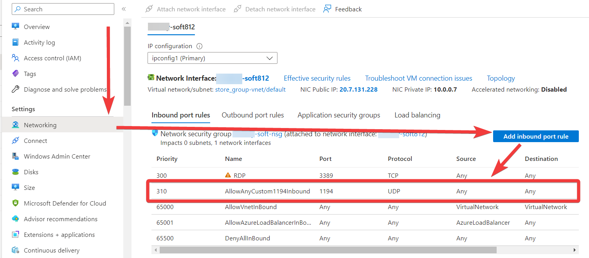Click the horizontal scrollbar thumb under rules table
589x258 pixels.
pos(328,250)
